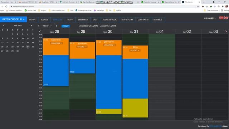Click the TODAY button

(x=65, y=26)
